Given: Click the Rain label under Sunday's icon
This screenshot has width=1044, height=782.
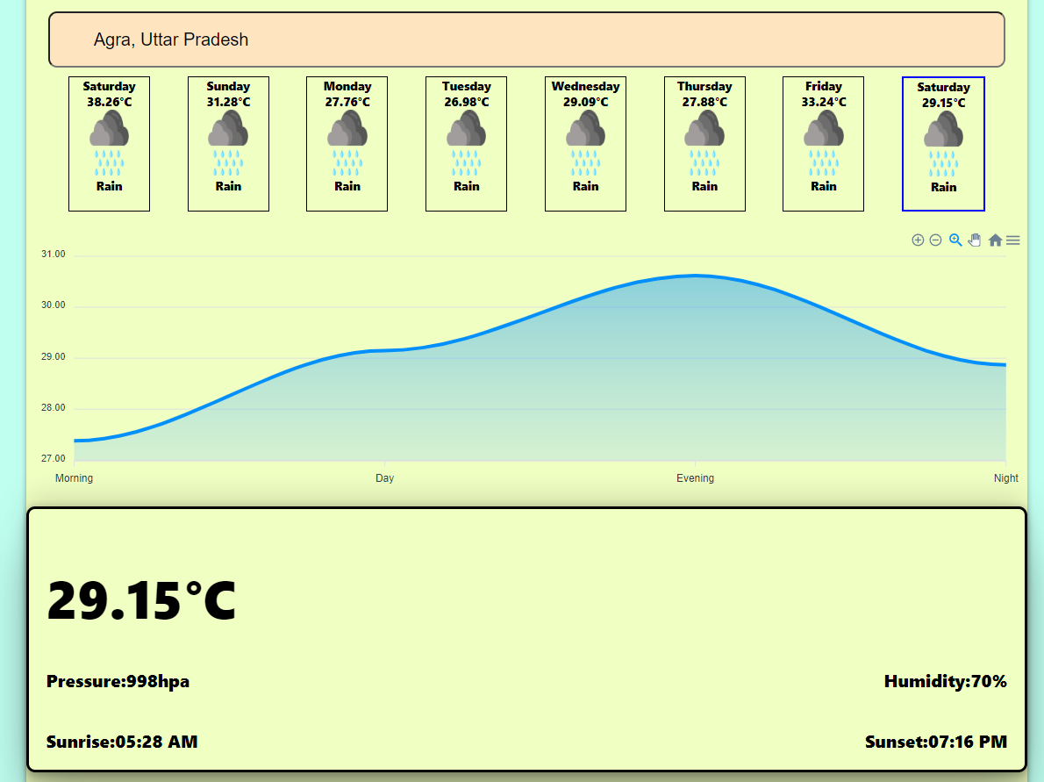Looking at the screenshot, I should (228, 186).
